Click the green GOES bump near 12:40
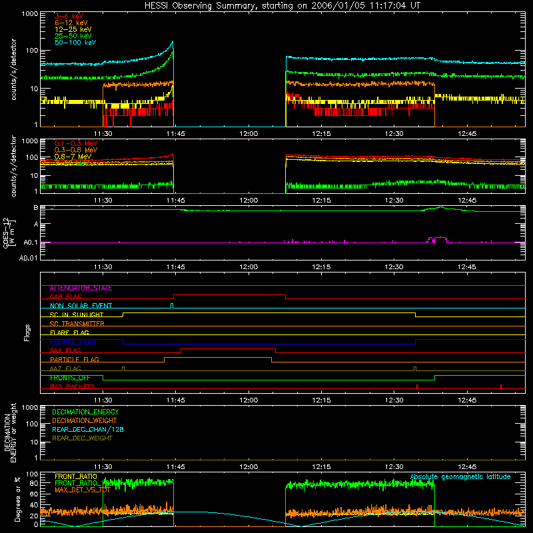 click(x=440, y=208)
